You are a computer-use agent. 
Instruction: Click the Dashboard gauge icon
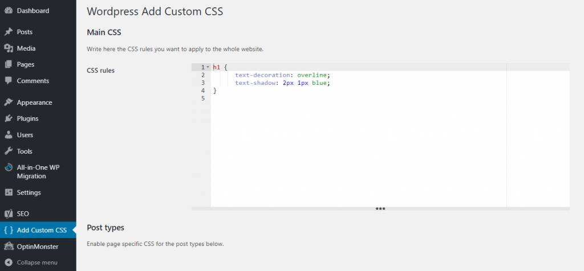(x=9, y=11)
